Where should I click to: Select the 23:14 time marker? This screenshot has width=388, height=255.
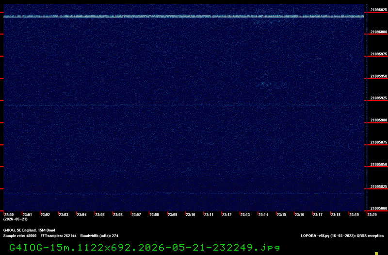[x=263, y=215]
